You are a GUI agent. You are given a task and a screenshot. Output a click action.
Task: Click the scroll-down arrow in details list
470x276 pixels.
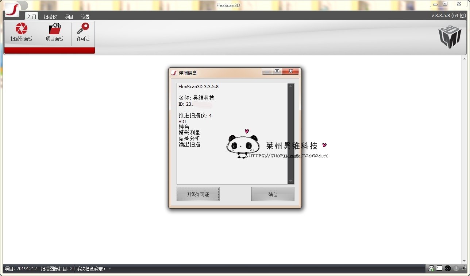290,181
